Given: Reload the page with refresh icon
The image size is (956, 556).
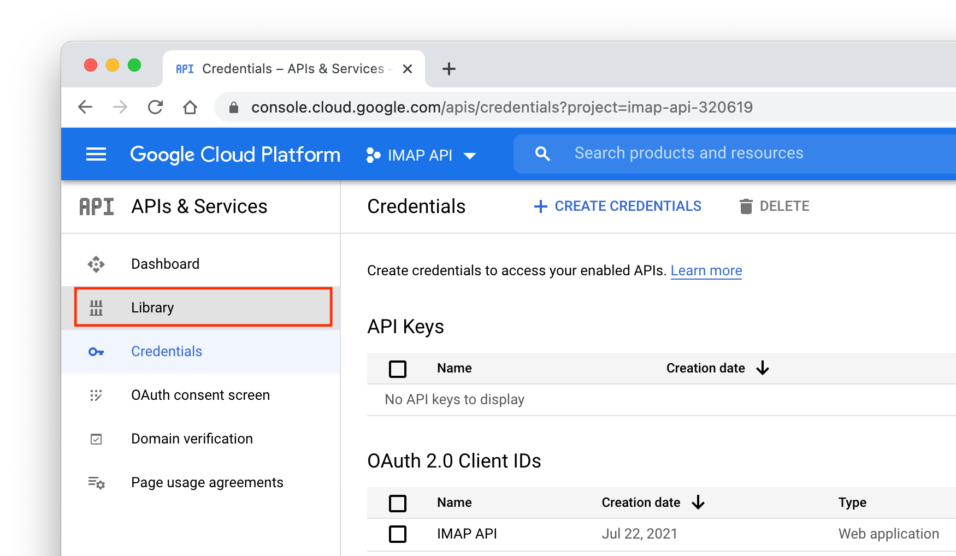Looking at the screenshot, I should tap(155, 107).
